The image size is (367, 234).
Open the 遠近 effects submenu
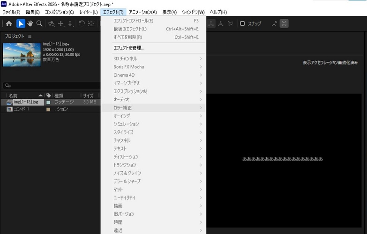(153, 230)
